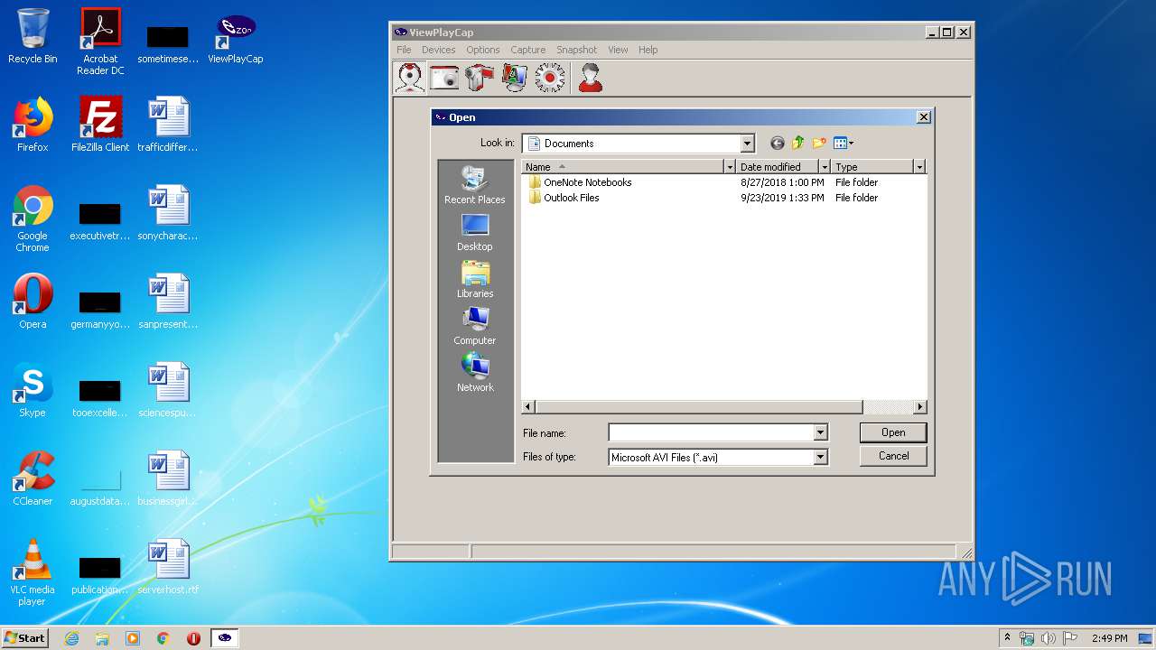Click the horizontal scrollbar right arrow
This screenshot has width=1156, height=650.
click(x=920, y=407)
